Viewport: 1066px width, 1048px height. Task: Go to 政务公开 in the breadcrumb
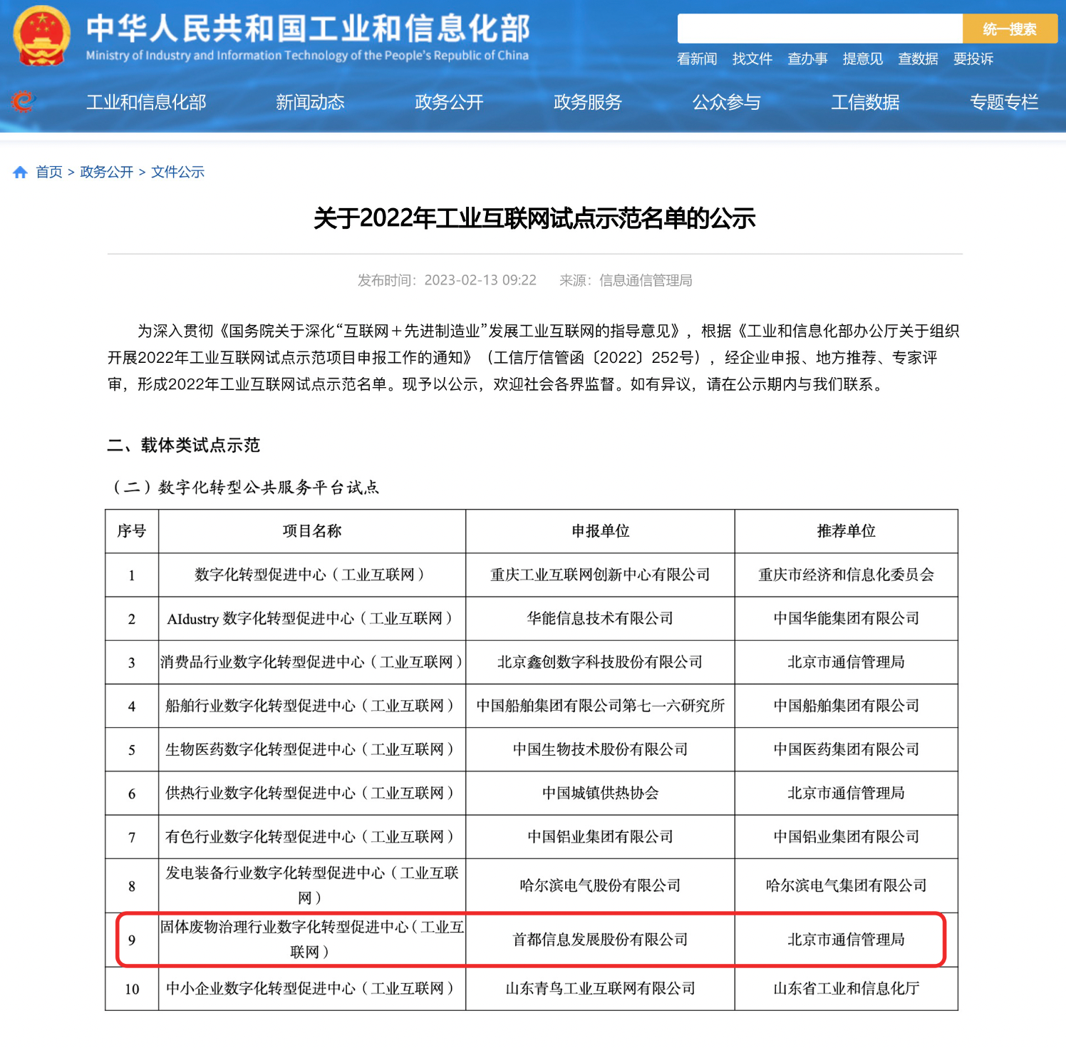click(x=107, y=172)
